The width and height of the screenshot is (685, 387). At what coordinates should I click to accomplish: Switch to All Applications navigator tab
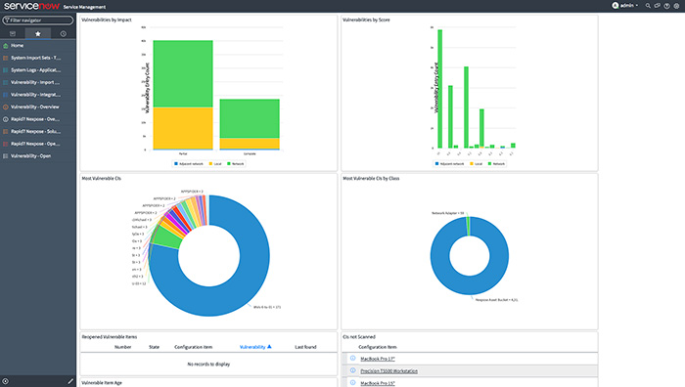point(13,33)
